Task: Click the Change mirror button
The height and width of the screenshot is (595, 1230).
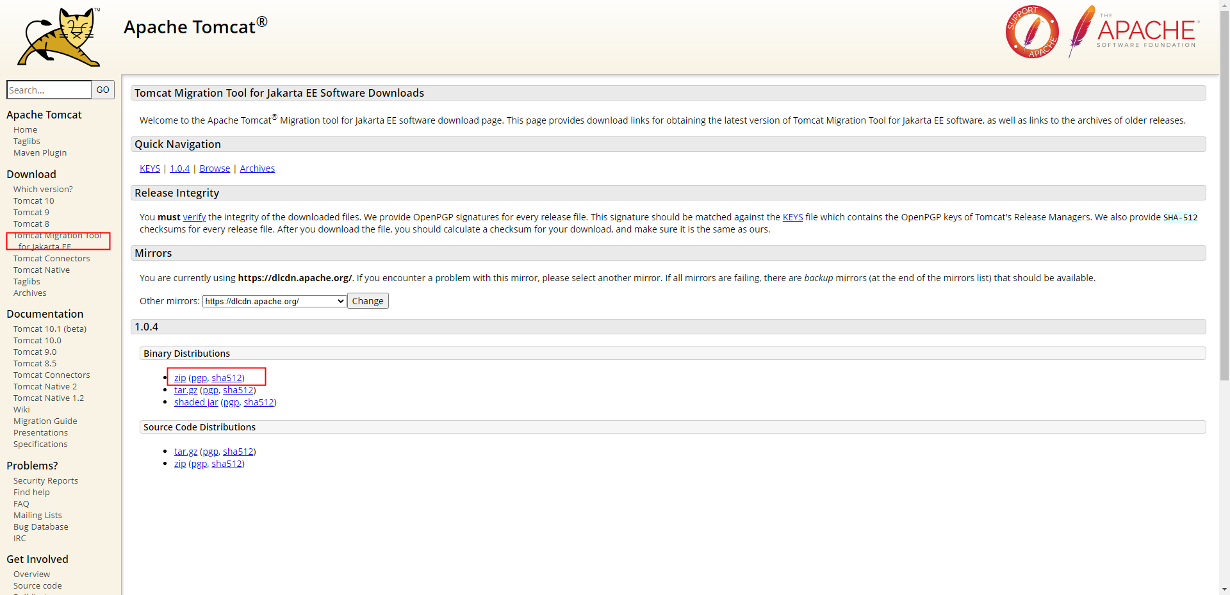Action: [368, 301]
